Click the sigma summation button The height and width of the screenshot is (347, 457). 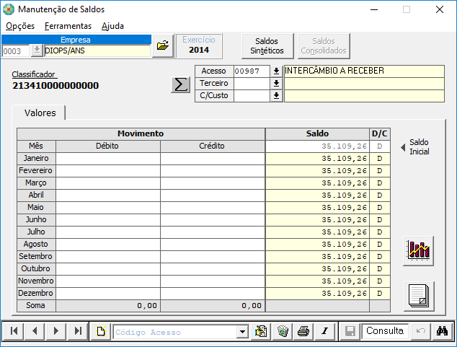click(x=180, y=85)
